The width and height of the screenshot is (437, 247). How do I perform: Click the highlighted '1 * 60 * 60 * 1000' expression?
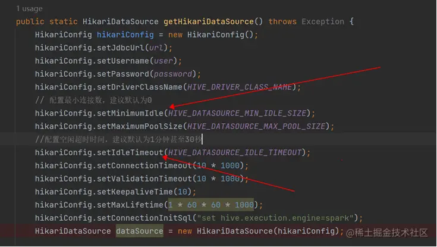pyautogui.click(x=211, y=205)
